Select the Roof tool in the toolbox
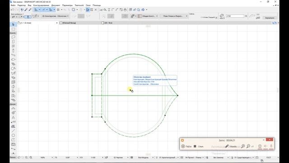The image size is (289, 163). pyautogui.click(x=13, y=68)
